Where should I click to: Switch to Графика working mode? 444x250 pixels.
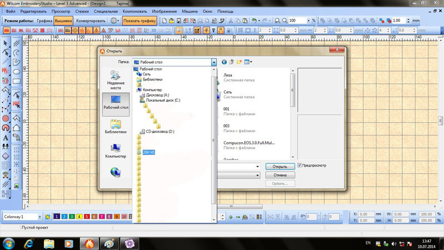pos(44,21)
